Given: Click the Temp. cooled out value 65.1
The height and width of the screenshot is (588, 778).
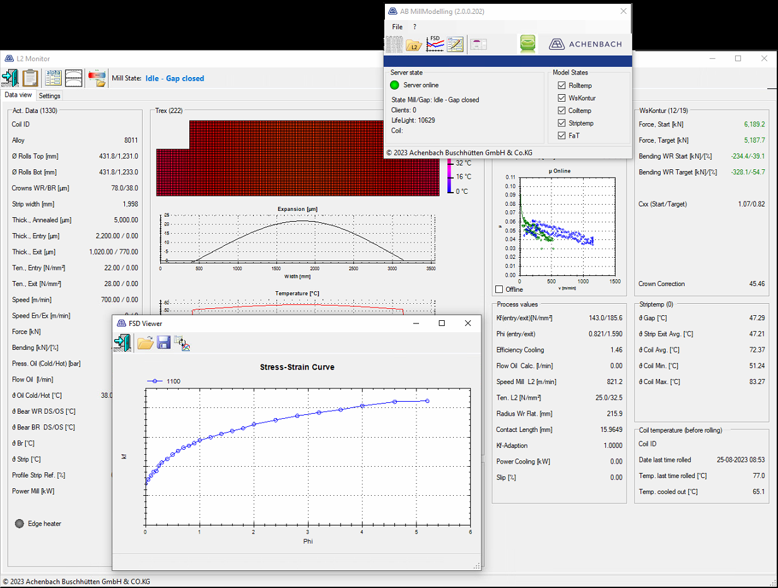Looking at the screenshot, I should [x=758, y=491].
